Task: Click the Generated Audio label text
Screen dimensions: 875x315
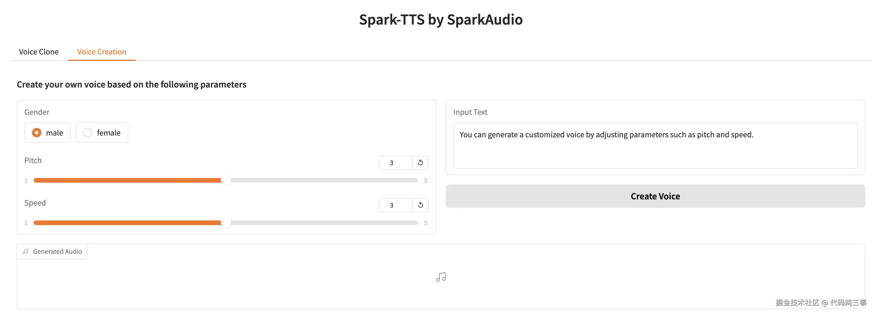Action: [57, 251]
